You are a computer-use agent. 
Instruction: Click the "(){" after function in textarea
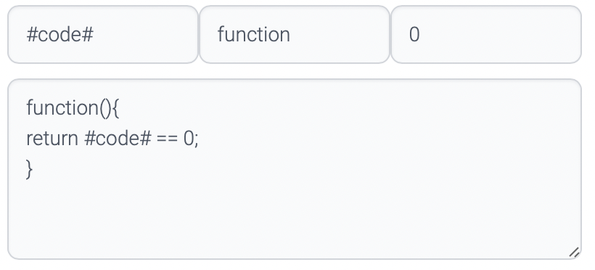tap(110, 109)
